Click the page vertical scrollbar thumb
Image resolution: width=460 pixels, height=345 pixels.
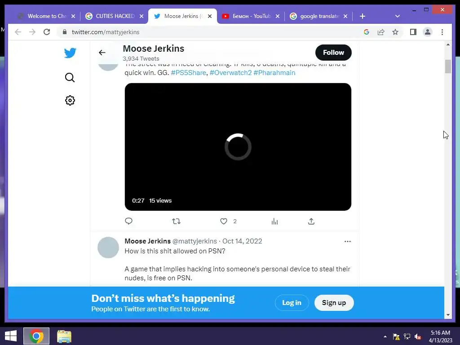[x=448, y=66]
